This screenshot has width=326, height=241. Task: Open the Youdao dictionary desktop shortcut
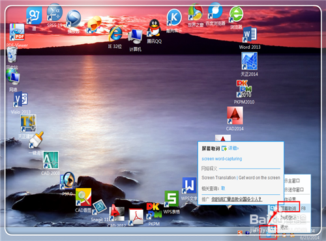tap(34, 16)
